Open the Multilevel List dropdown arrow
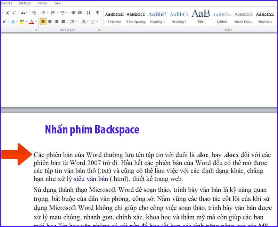The image size is (278, 227). [66, 13]
